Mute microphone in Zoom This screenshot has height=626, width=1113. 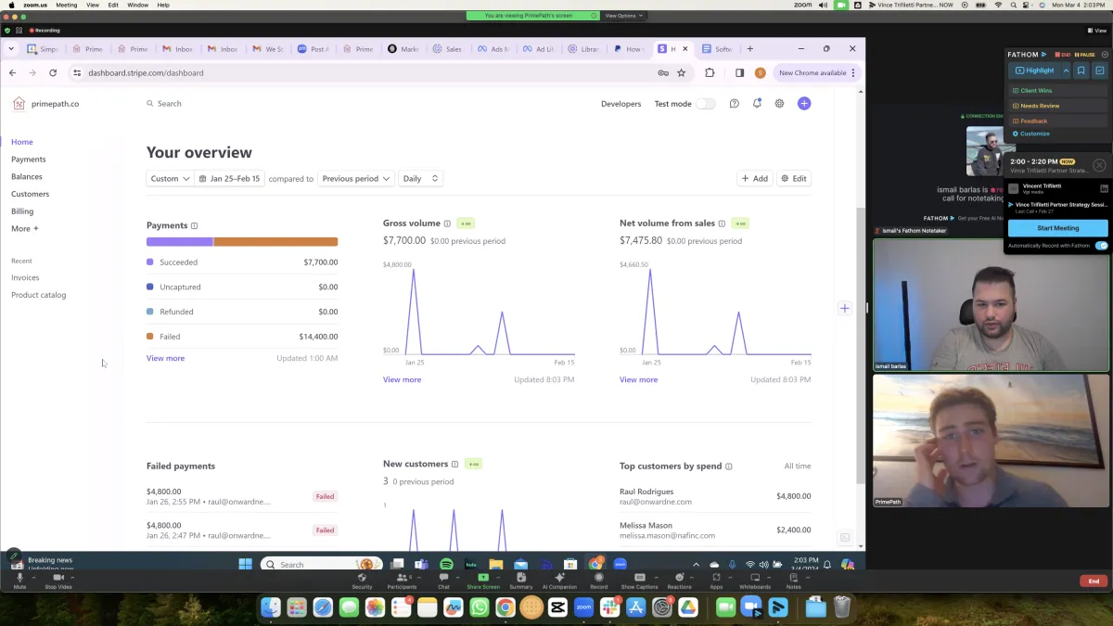[x=19, y=580]
